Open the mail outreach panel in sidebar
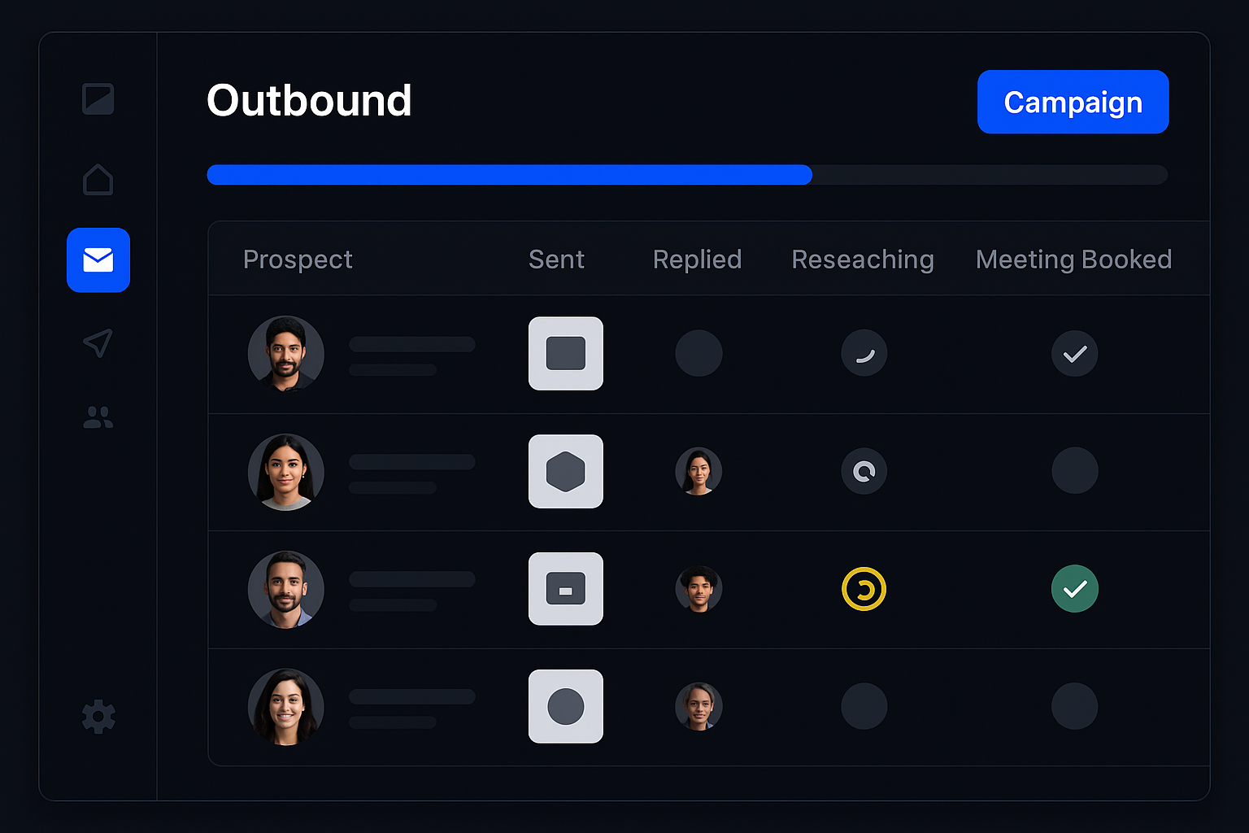 coord(98,260)
